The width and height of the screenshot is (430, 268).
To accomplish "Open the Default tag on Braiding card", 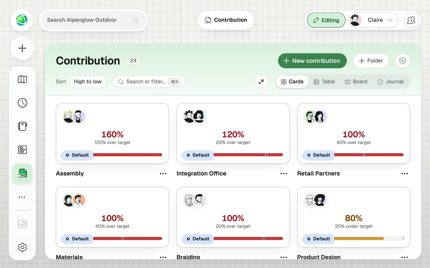I will [197, 239].
